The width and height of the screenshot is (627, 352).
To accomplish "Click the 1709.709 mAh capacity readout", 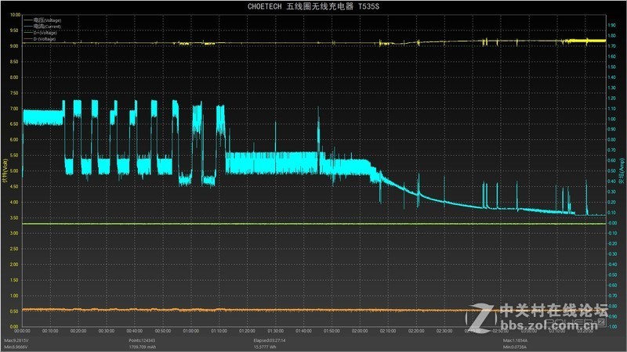I will tap(143, 347).
